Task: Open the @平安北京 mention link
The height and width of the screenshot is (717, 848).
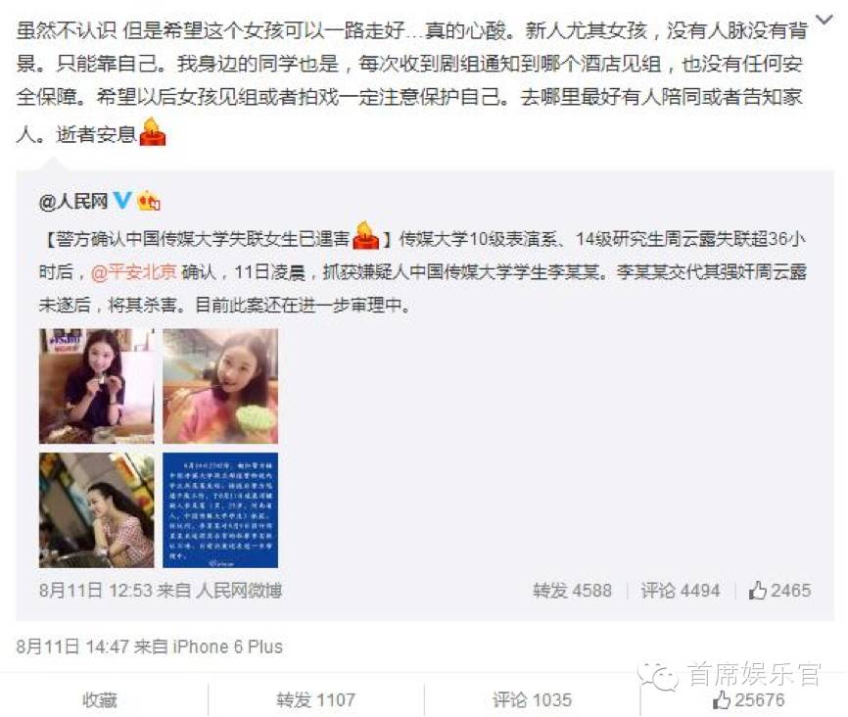Action: (133, 271)
